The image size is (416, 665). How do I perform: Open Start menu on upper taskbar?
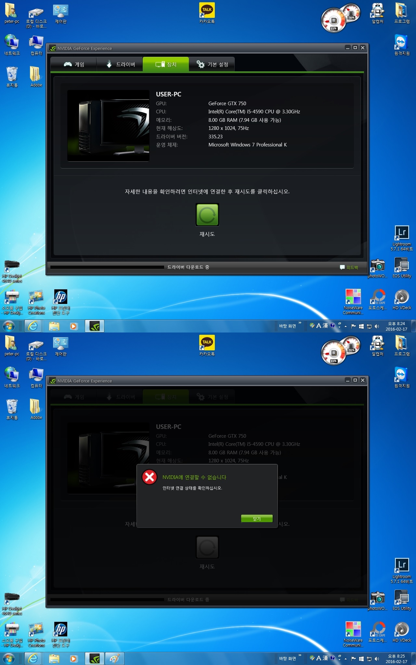pos(9,326)
